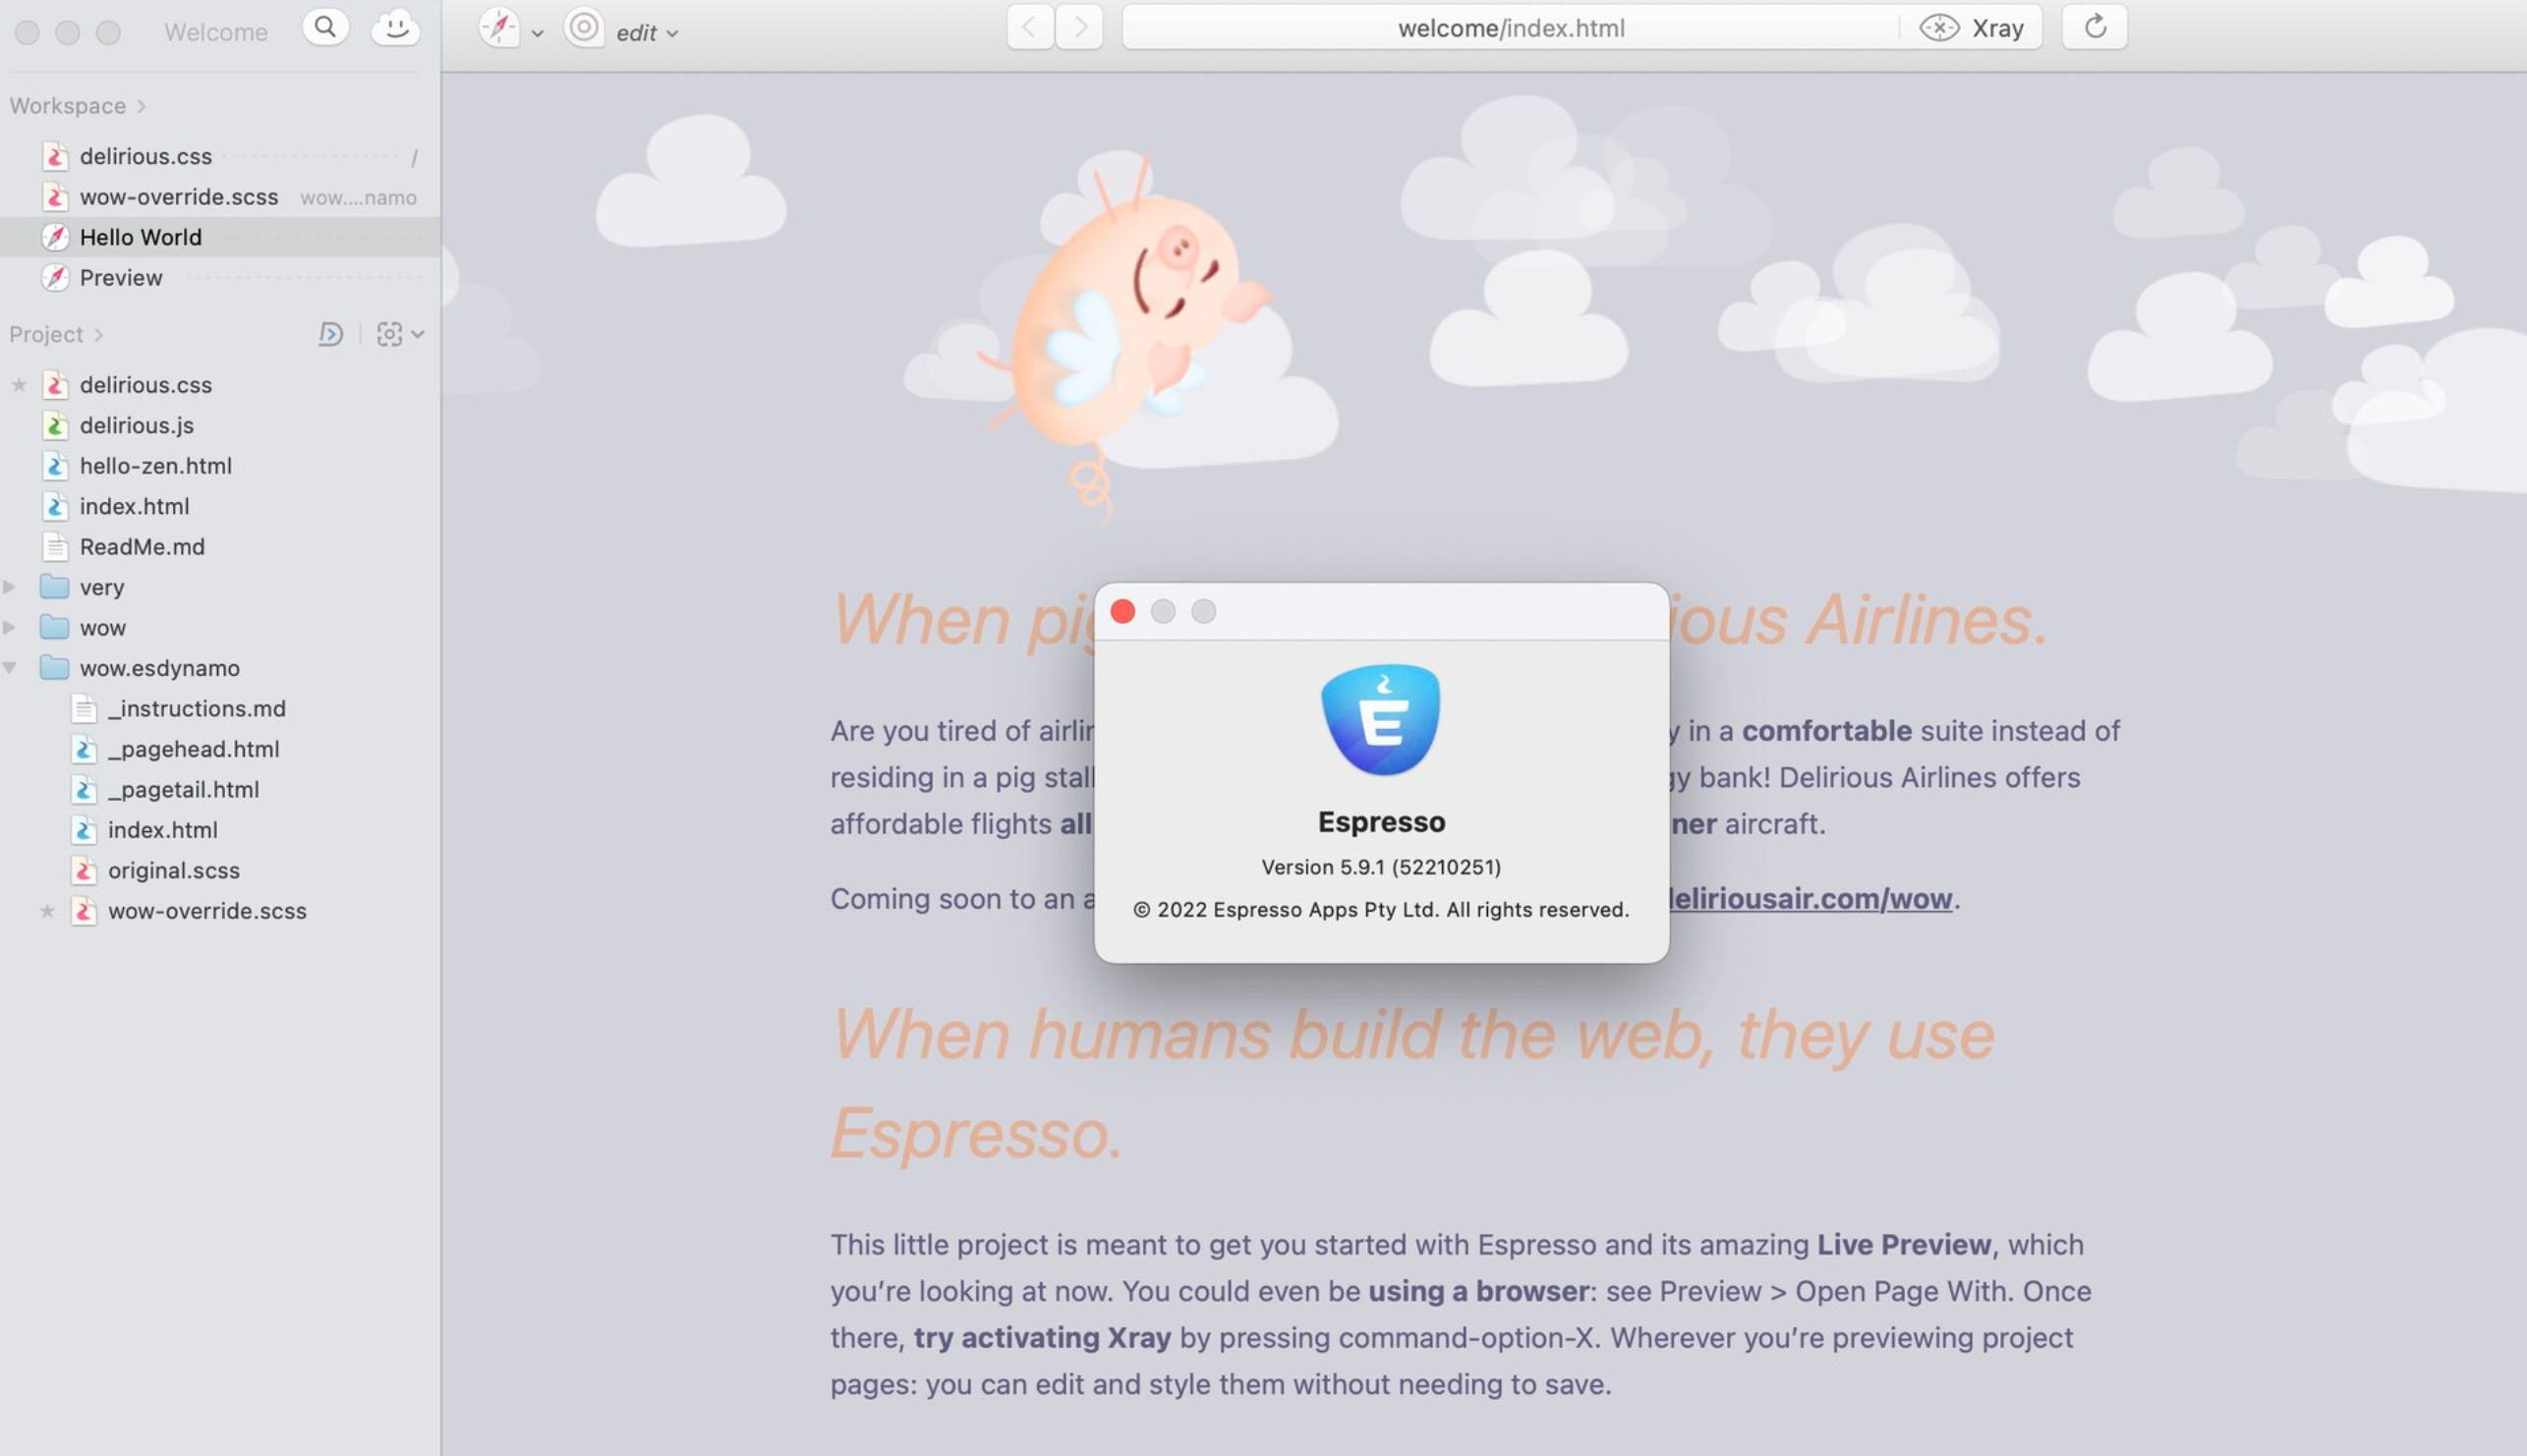Click the ReadMe.md document icon
This screenshot has height=1456, width=2527.
[x=55, y=547]
